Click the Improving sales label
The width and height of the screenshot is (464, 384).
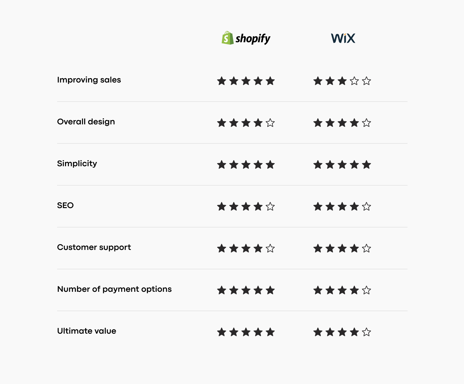click(x=89, y=80)
